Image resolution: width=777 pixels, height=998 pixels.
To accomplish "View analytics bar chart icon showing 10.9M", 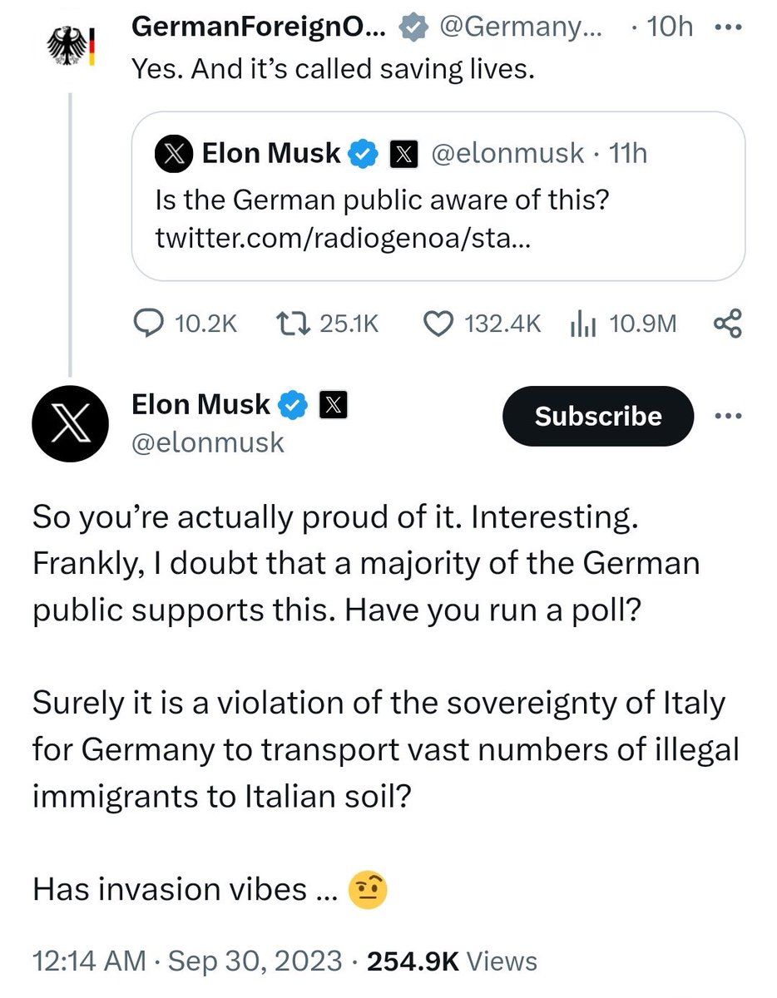I will [585, 324].
